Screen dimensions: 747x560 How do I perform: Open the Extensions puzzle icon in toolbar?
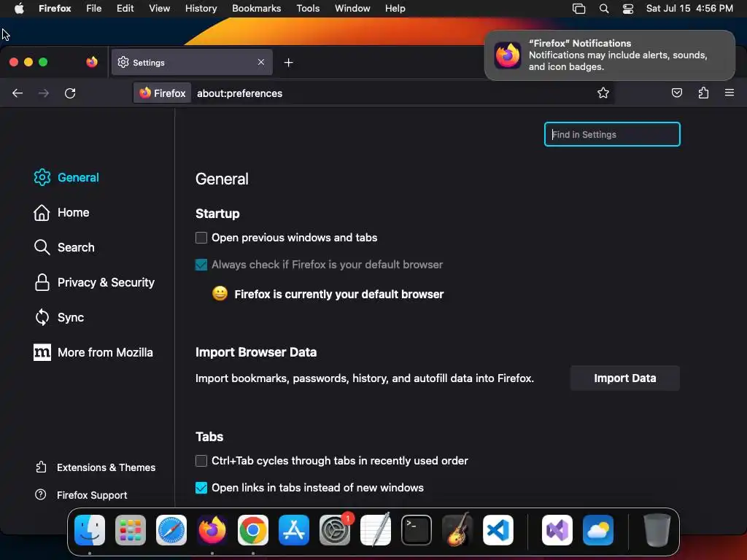point(703,93)
